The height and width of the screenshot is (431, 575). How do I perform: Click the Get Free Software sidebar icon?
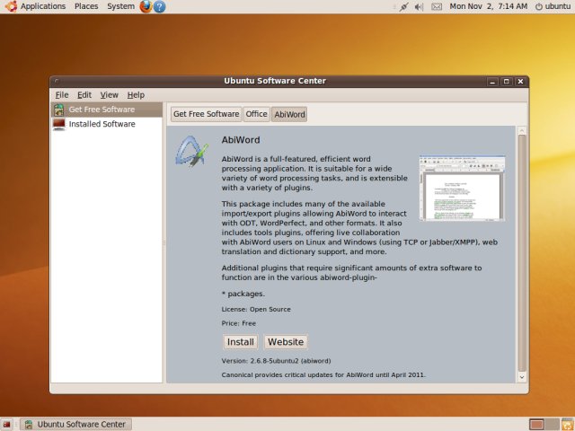point(58,110)
